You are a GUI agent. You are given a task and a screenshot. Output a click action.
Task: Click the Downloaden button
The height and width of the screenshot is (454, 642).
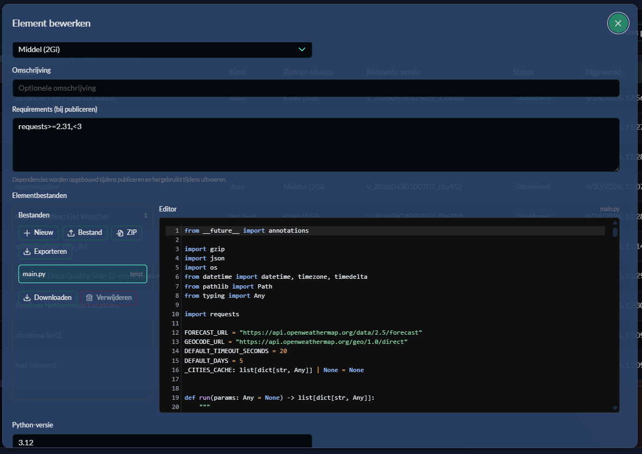(47, 298)
